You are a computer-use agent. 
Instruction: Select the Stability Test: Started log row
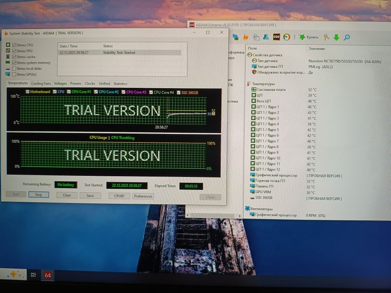click(x=120, y=53)
